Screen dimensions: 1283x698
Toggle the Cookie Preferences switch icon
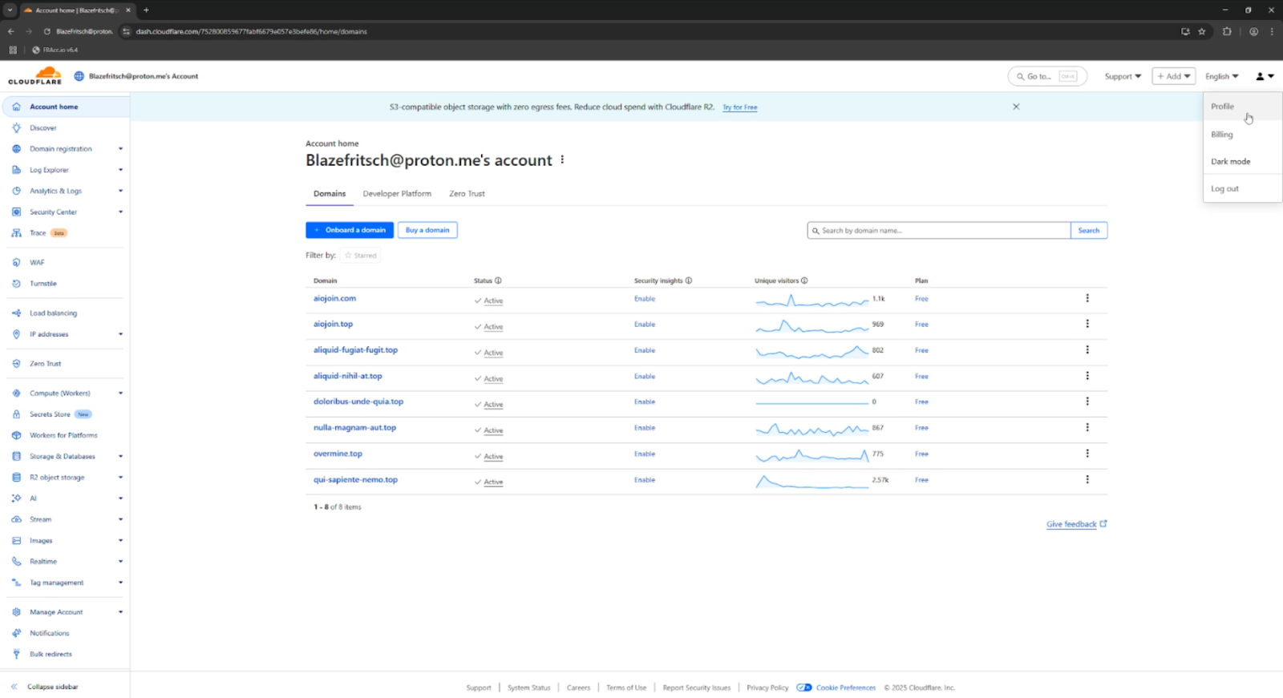pos(804,688)
